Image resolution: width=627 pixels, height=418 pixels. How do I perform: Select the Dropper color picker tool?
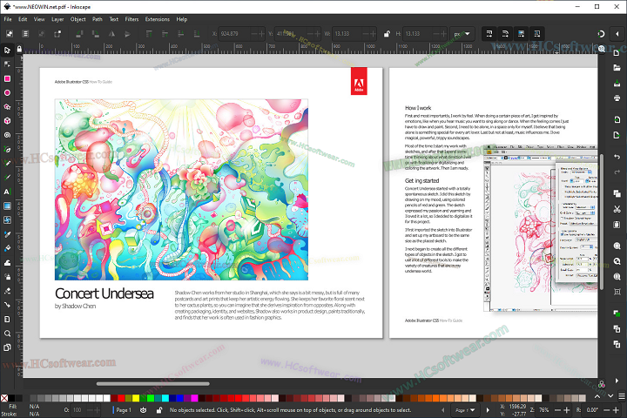click(x=7, y=234)
